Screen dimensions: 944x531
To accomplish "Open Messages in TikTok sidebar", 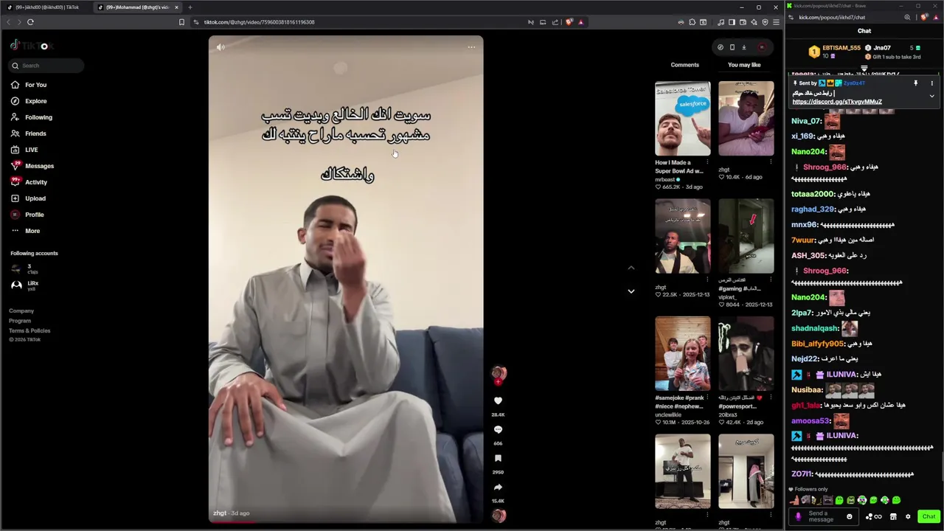I will click(x=32, y=166).
